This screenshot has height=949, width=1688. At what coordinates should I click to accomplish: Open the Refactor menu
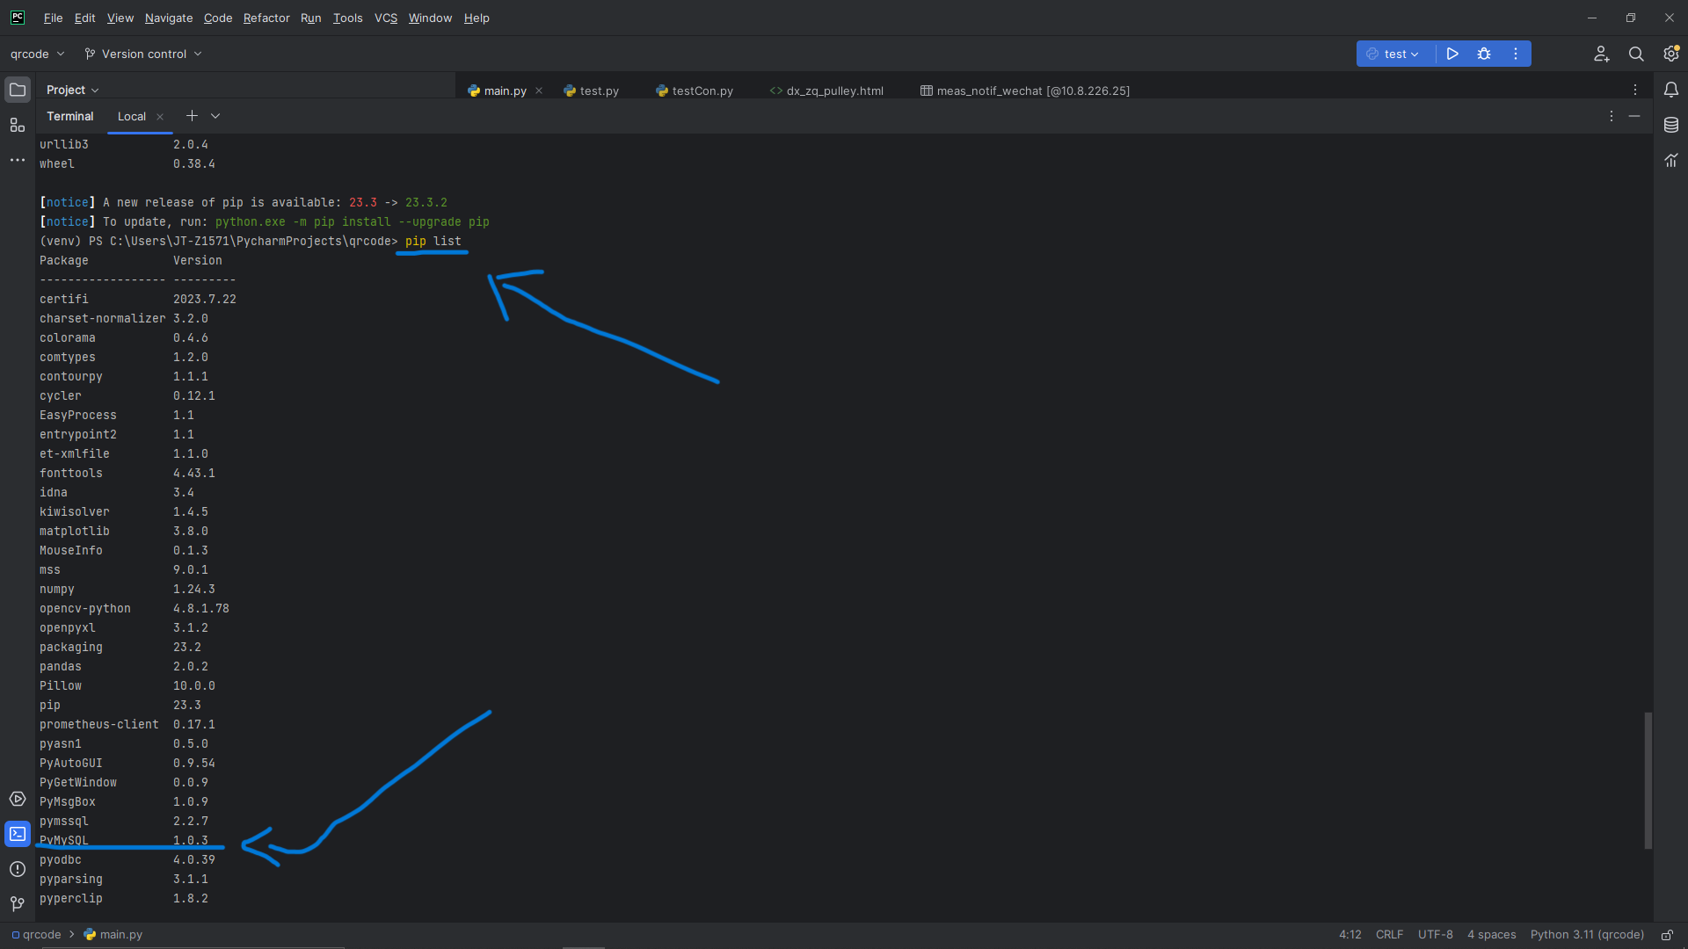tap(266, 18)
